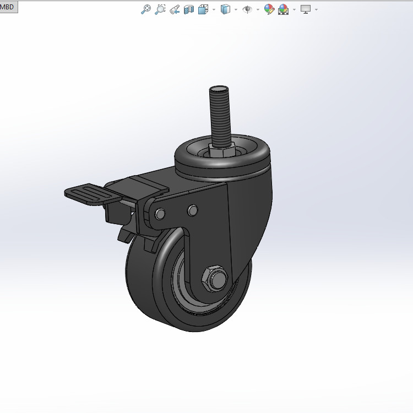Image resolution: width=413 pixels, height=413 pixels.
Task: Open Apply Scene dropdown arrow
Action: click(x=294, y=10)
